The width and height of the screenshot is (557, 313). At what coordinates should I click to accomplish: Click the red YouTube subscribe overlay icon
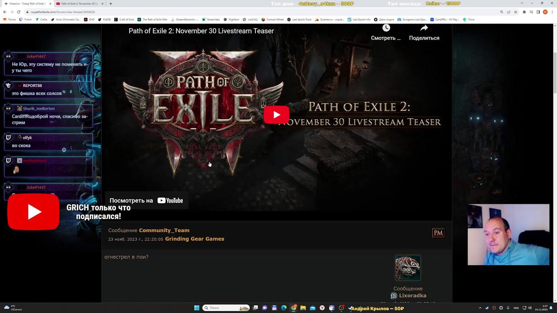click(34, 212)
